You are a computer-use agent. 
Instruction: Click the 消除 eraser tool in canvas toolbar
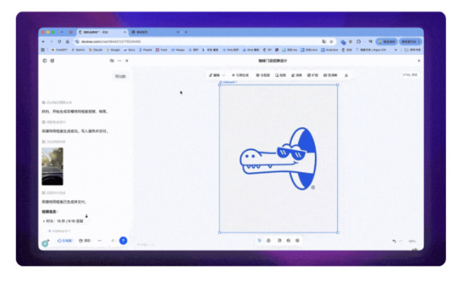296,75
